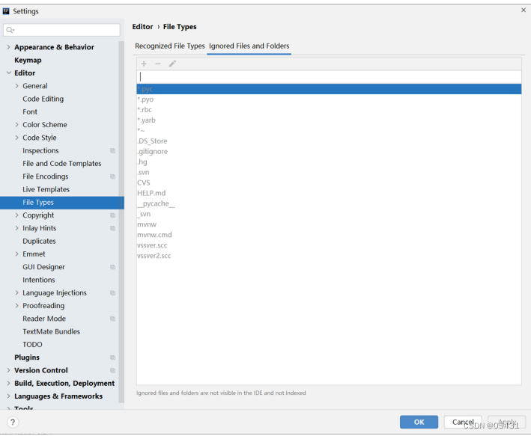
Task: Open TODO settings
Action: click(x=32, y=344)
